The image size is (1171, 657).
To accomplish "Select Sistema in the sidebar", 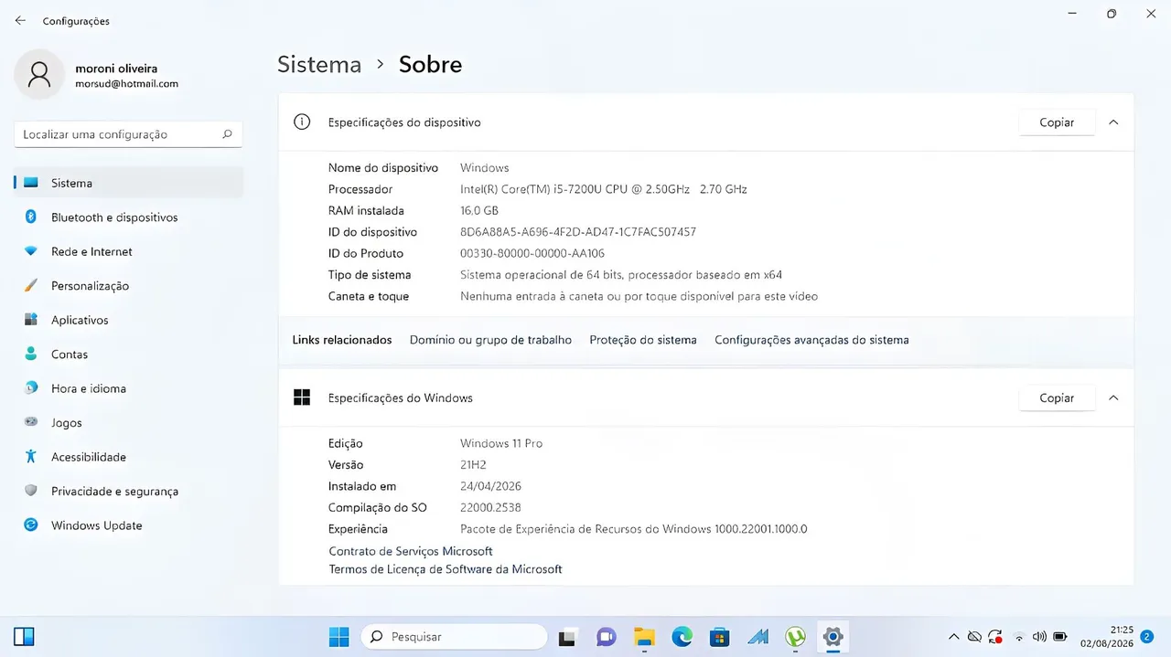I will pos(129,183).
